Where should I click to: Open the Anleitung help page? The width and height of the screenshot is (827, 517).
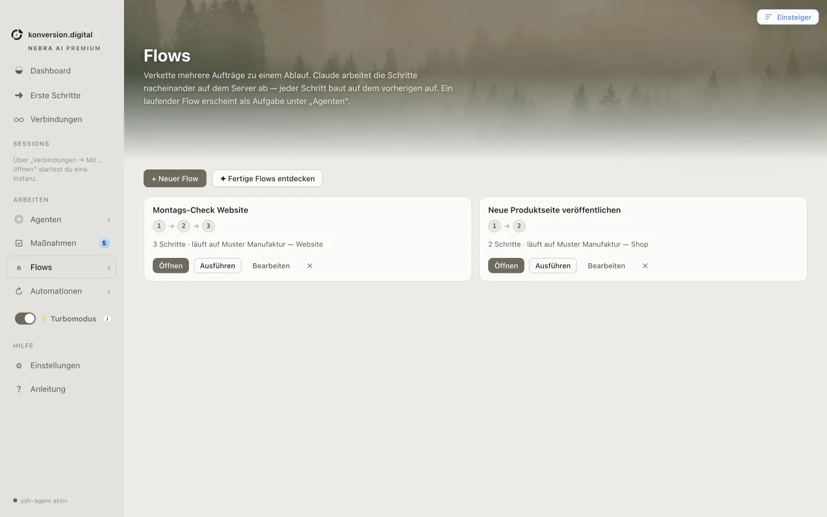coord(62,389)
